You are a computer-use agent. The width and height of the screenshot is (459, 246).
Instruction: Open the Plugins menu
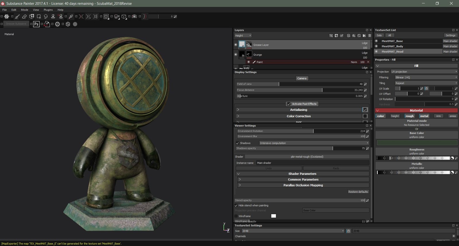coord(48,10)
